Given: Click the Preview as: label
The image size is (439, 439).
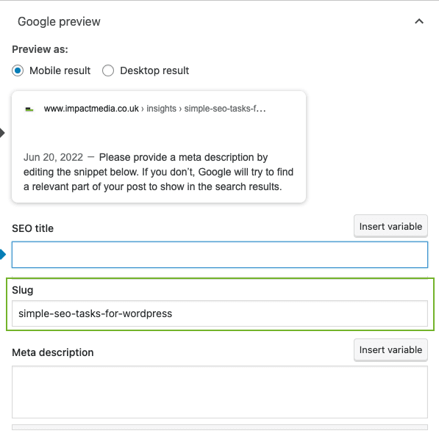Looking at the screenshot, I should click(40, 49).
